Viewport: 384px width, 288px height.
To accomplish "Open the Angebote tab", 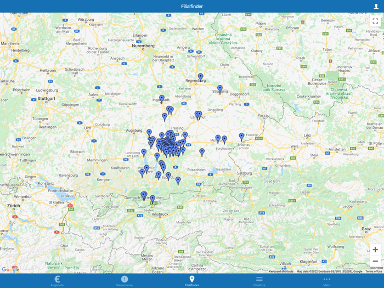I will pos(57,281).
